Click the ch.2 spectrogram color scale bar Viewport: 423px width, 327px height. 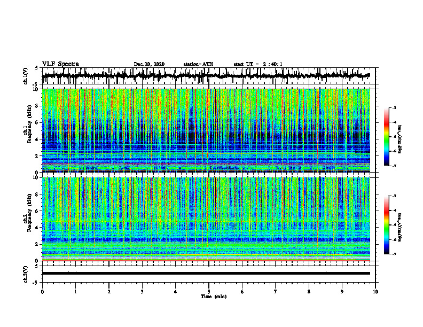pyautogui.click(x=386, y=225)
